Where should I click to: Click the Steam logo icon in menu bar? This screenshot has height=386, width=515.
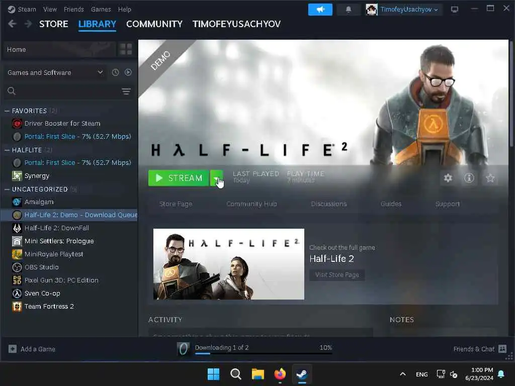[12, 9]
